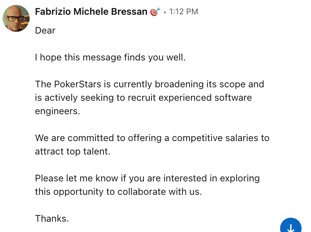Image resolution: width=311 pixels, height=232 pixels.
Task: Click the phrase "competitive salaries"
Action: tap(207, 138)
